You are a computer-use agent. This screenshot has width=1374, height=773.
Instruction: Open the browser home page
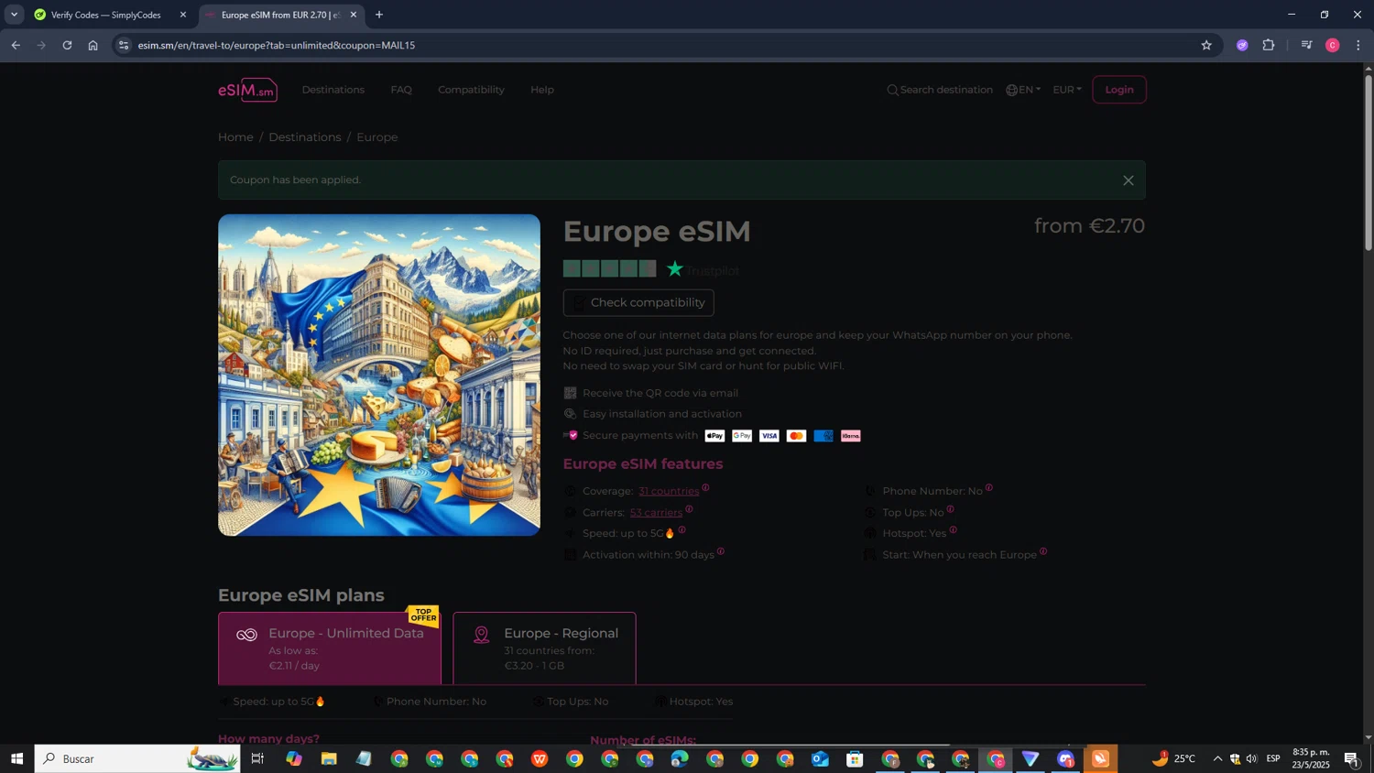(93, 45)
